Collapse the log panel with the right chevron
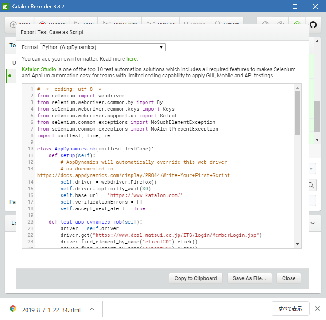This screenshot has height=320, width=326. coord(313,223)
